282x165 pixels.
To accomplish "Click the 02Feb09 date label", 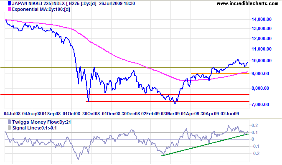I will tap(150, 114).
